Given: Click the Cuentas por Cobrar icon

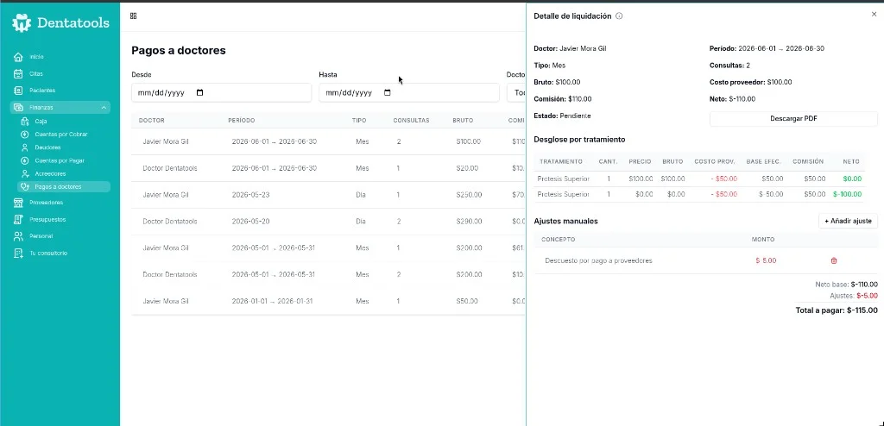Looking at the screenshot, I should point(24,135).
